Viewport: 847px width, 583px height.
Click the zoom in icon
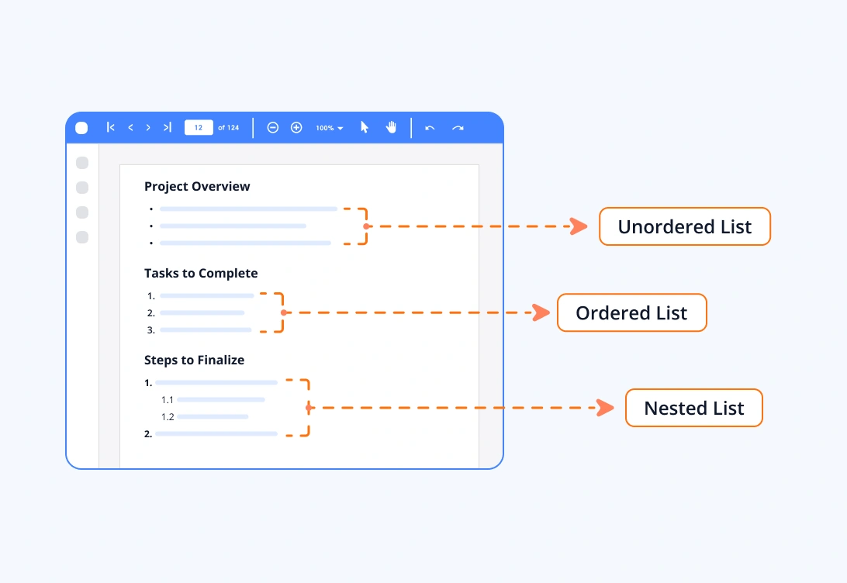[x=296, y=127]
